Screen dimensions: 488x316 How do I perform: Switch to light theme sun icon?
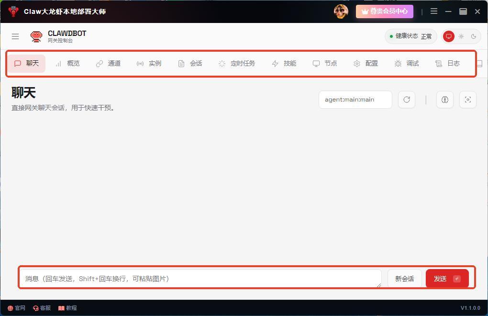coord(461,36)
